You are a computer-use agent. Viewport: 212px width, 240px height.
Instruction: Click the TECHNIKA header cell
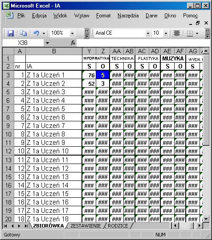(x=122, y=59)
